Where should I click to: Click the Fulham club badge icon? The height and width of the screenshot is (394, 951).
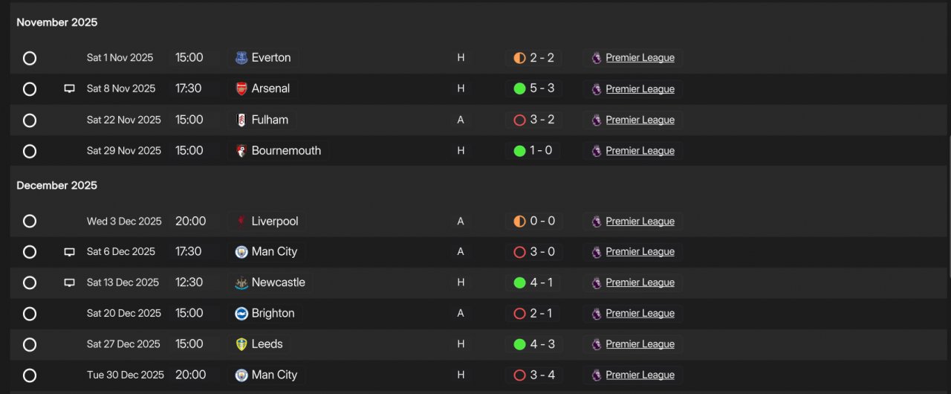pyautogui.click(x=241, y=120)
